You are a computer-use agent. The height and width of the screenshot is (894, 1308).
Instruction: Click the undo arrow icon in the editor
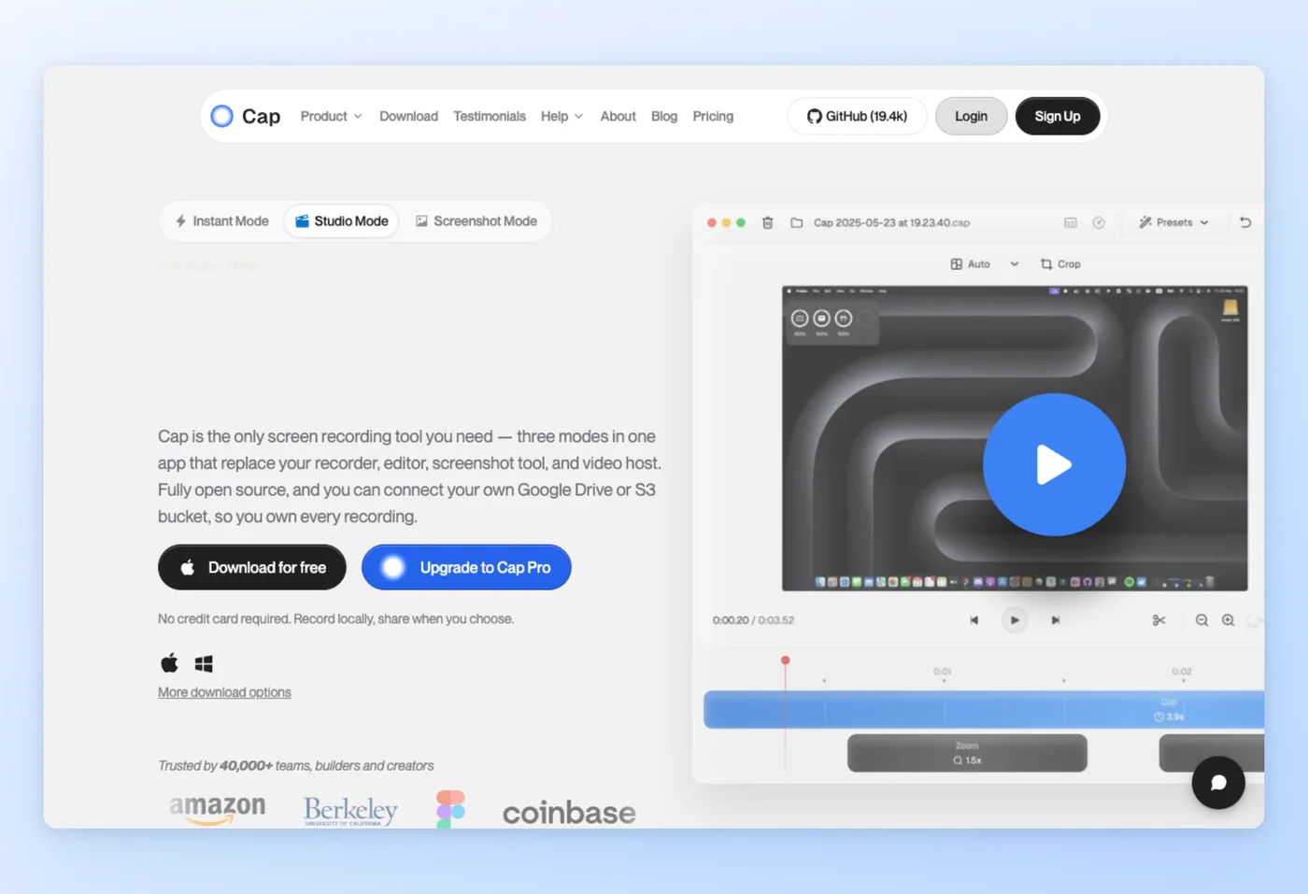coord(1245,222)
